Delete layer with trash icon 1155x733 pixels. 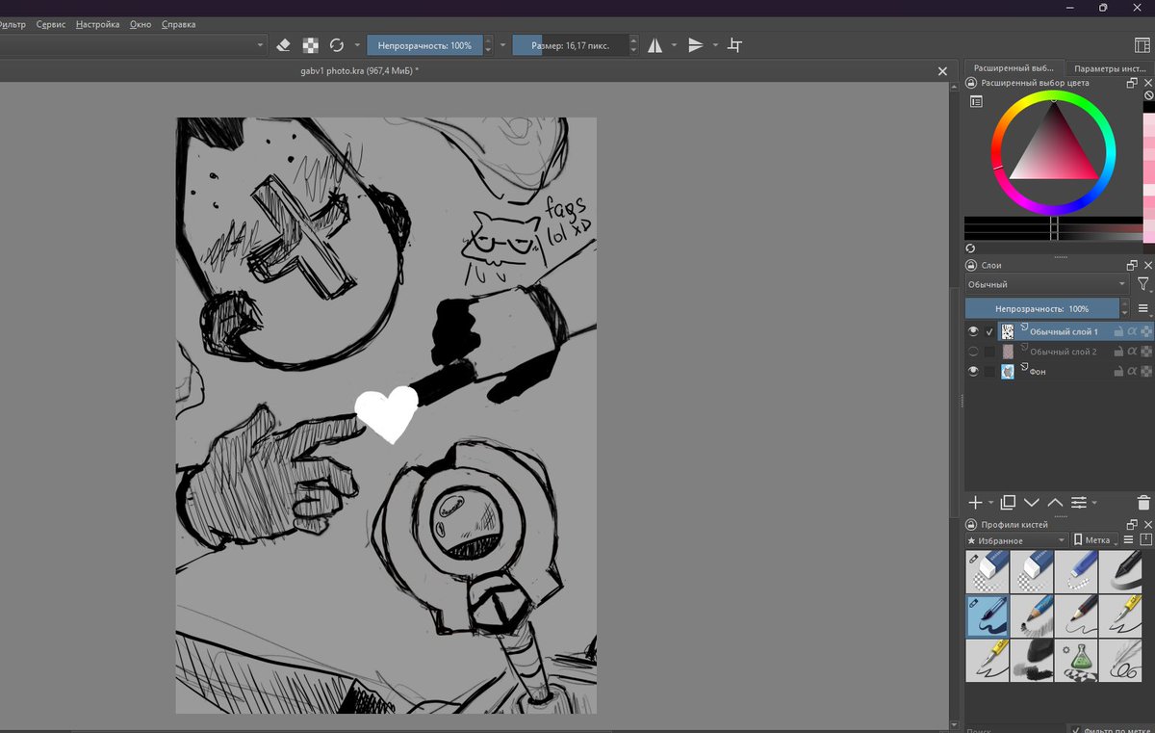point(1143,503)
